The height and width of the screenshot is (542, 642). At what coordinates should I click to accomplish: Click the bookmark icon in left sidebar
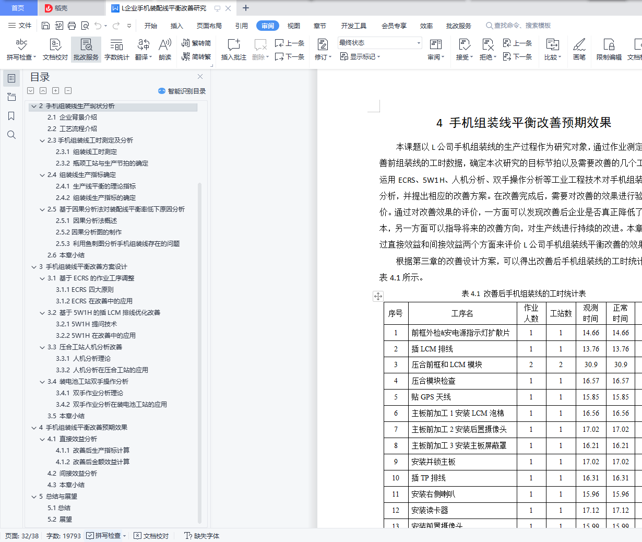pos(11,116)
